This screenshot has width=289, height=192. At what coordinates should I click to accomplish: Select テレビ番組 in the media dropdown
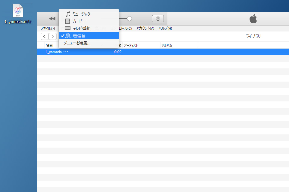click(89, 28)
